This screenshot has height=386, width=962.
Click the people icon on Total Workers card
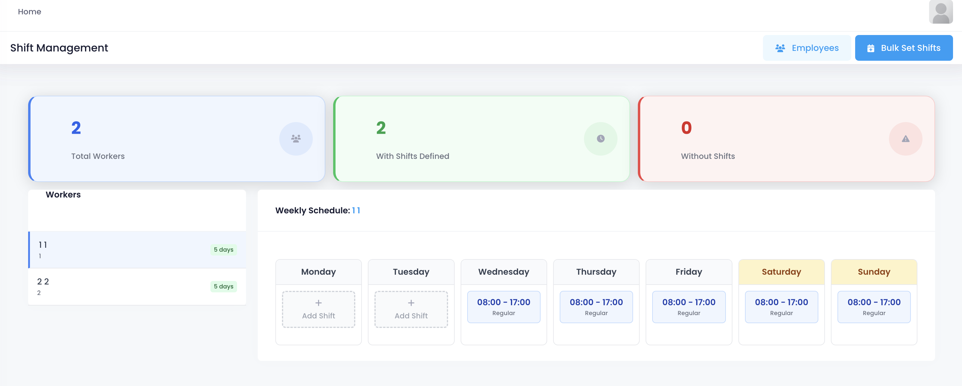pos(296,139)
